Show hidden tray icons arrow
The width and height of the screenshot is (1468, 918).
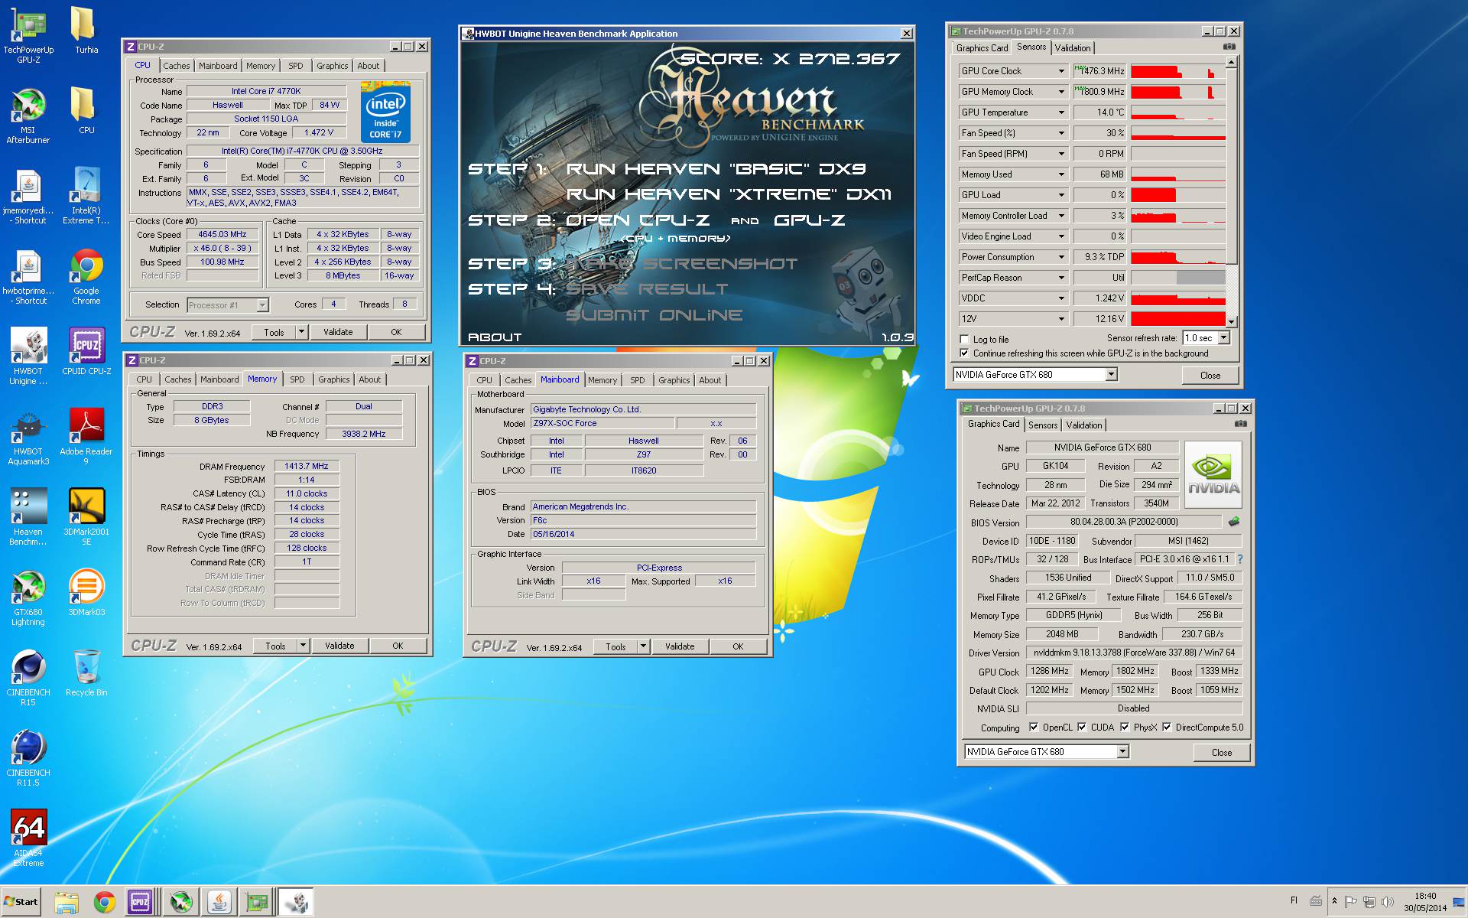tap(1334, 901)
